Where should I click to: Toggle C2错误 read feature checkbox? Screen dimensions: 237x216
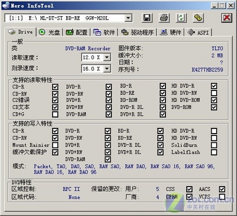(x=55, y=100)
